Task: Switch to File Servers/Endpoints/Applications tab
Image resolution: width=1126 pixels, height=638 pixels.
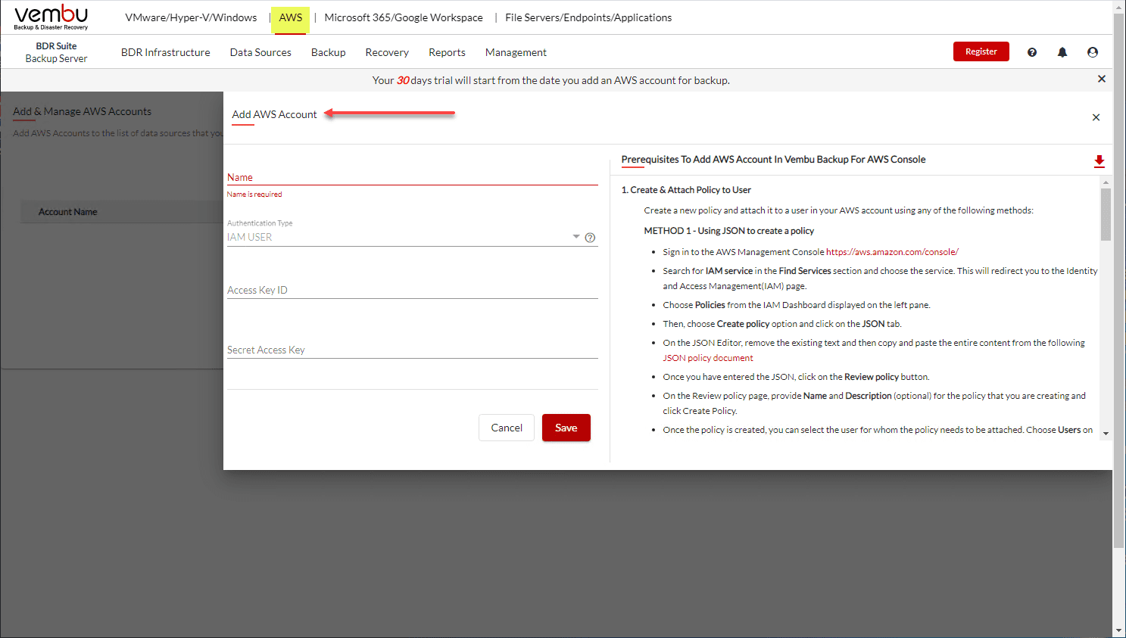Action: click(x=588, y=17)
